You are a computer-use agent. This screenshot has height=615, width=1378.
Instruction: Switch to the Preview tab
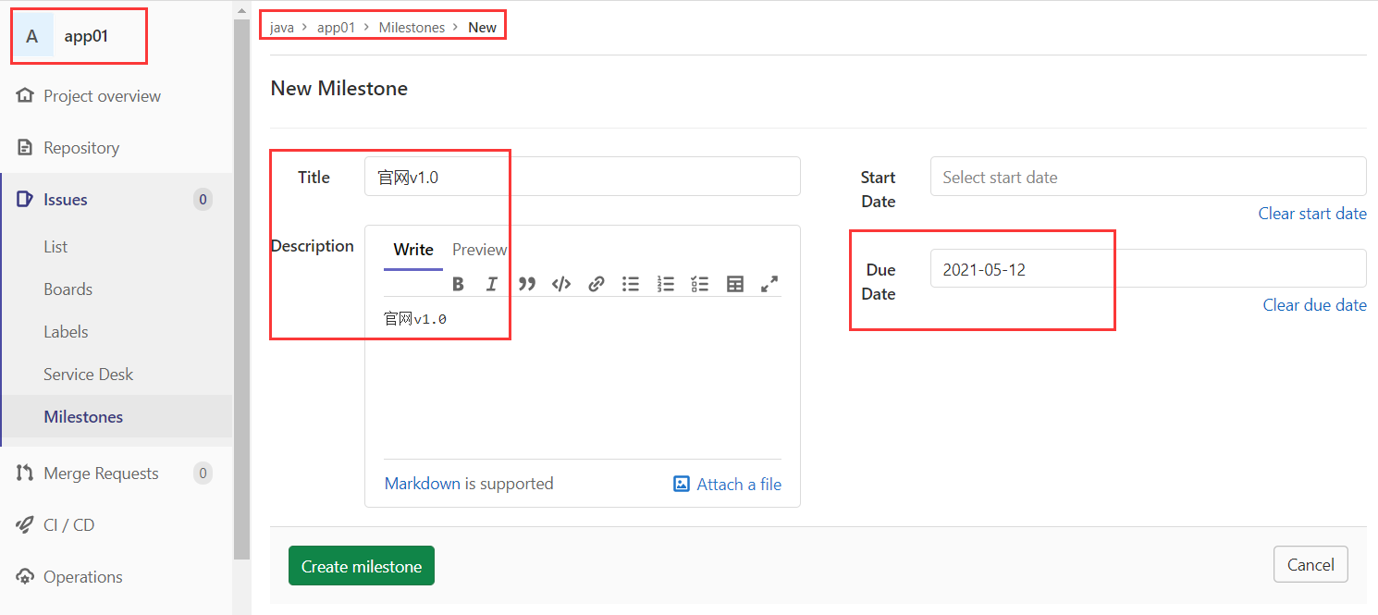click(x=479, y=250)
